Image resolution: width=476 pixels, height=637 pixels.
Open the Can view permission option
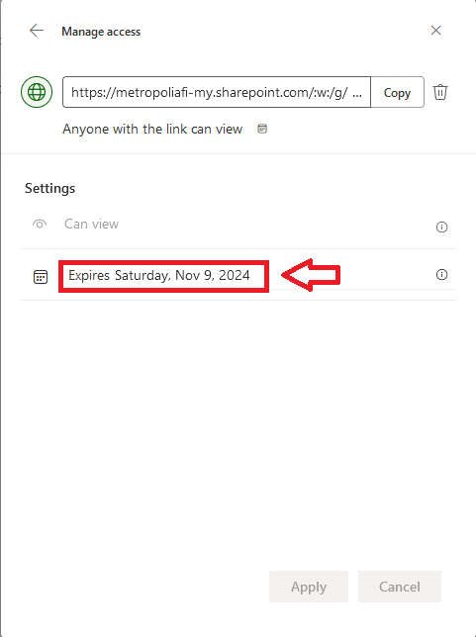point(91,224)
